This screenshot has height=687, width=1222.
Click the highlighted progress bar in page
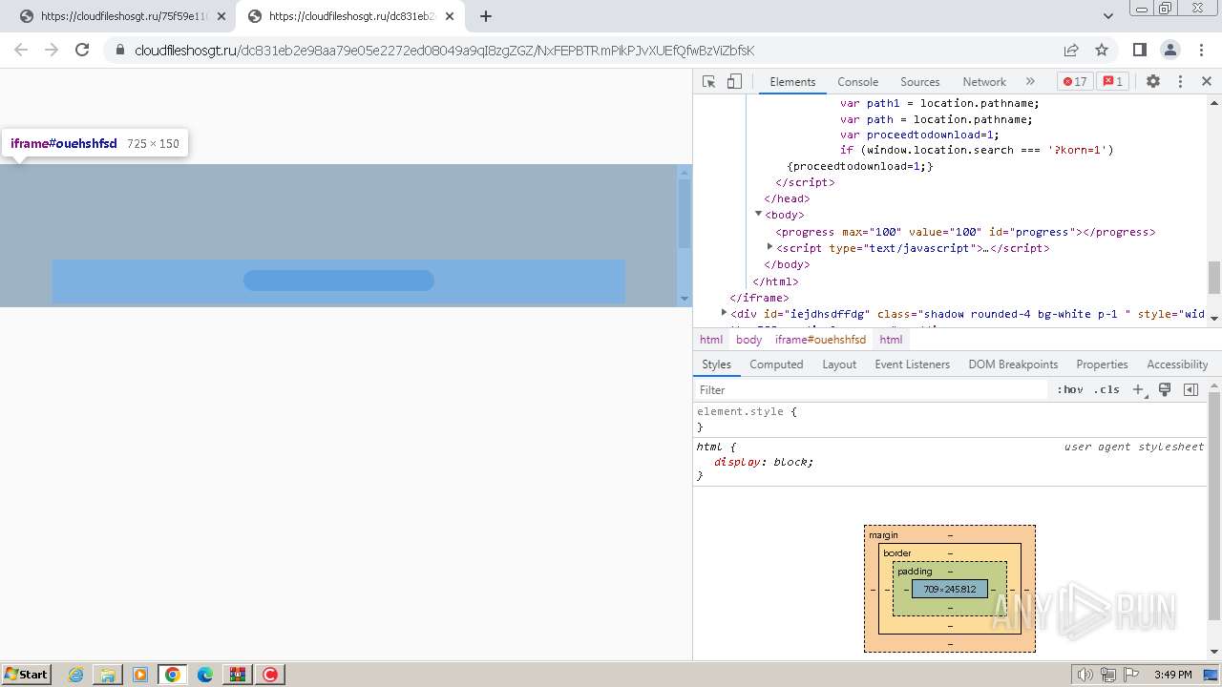click(339, 281)
